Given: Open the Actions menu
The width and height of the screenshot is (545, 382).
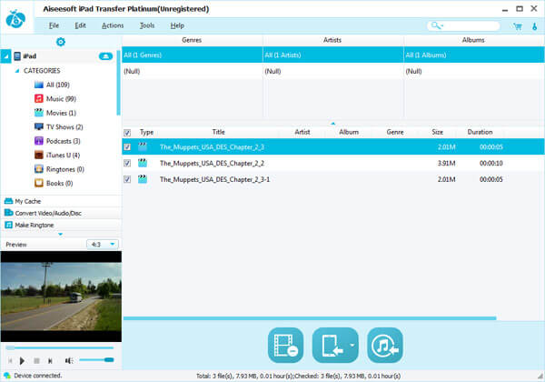Looking at the screenshot, I should click(x=113, y=25).
